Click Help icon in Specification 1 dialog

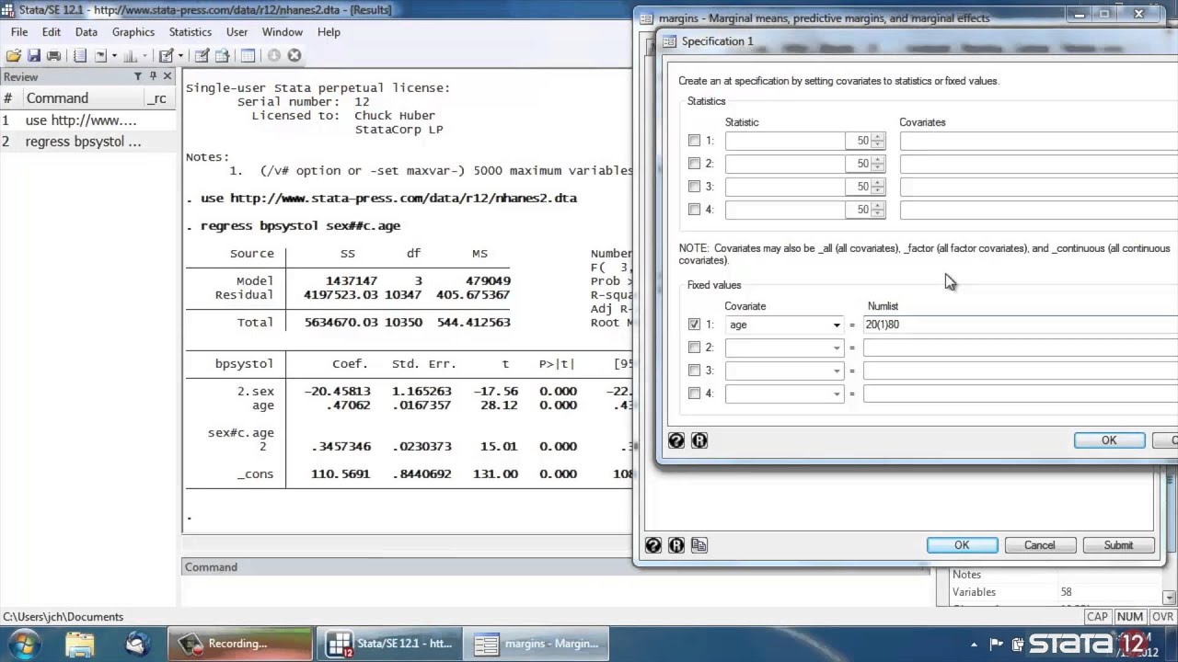click(x=676, y=440)
